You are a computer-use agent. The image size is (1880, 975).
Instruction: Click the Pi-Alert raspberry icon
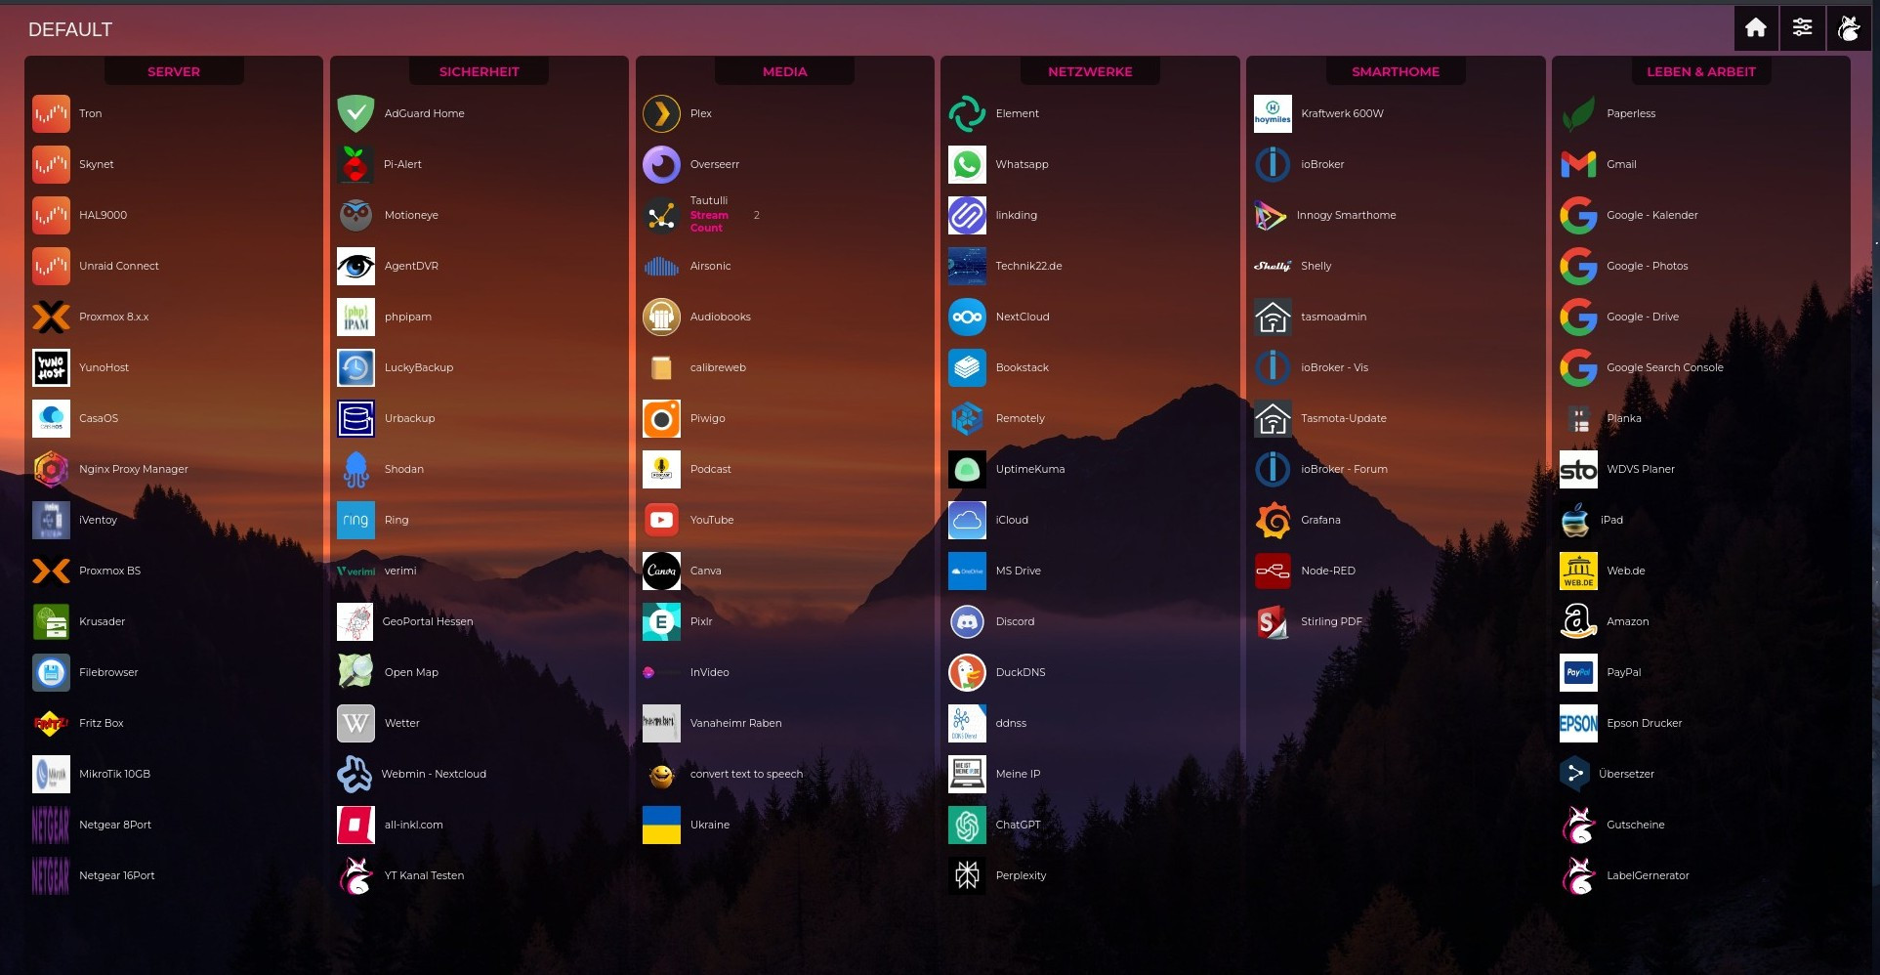(x=355, y=164)
